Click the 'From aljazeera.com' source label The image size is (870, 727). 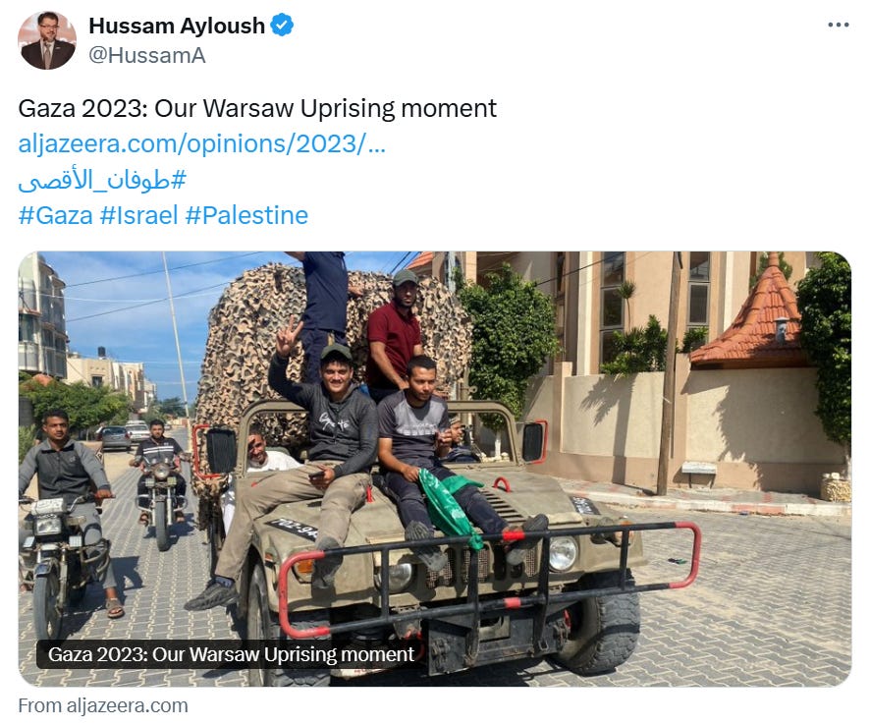[x=103, y=706]
